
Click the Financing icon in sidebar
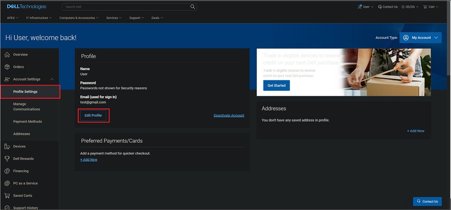point(7,171)
